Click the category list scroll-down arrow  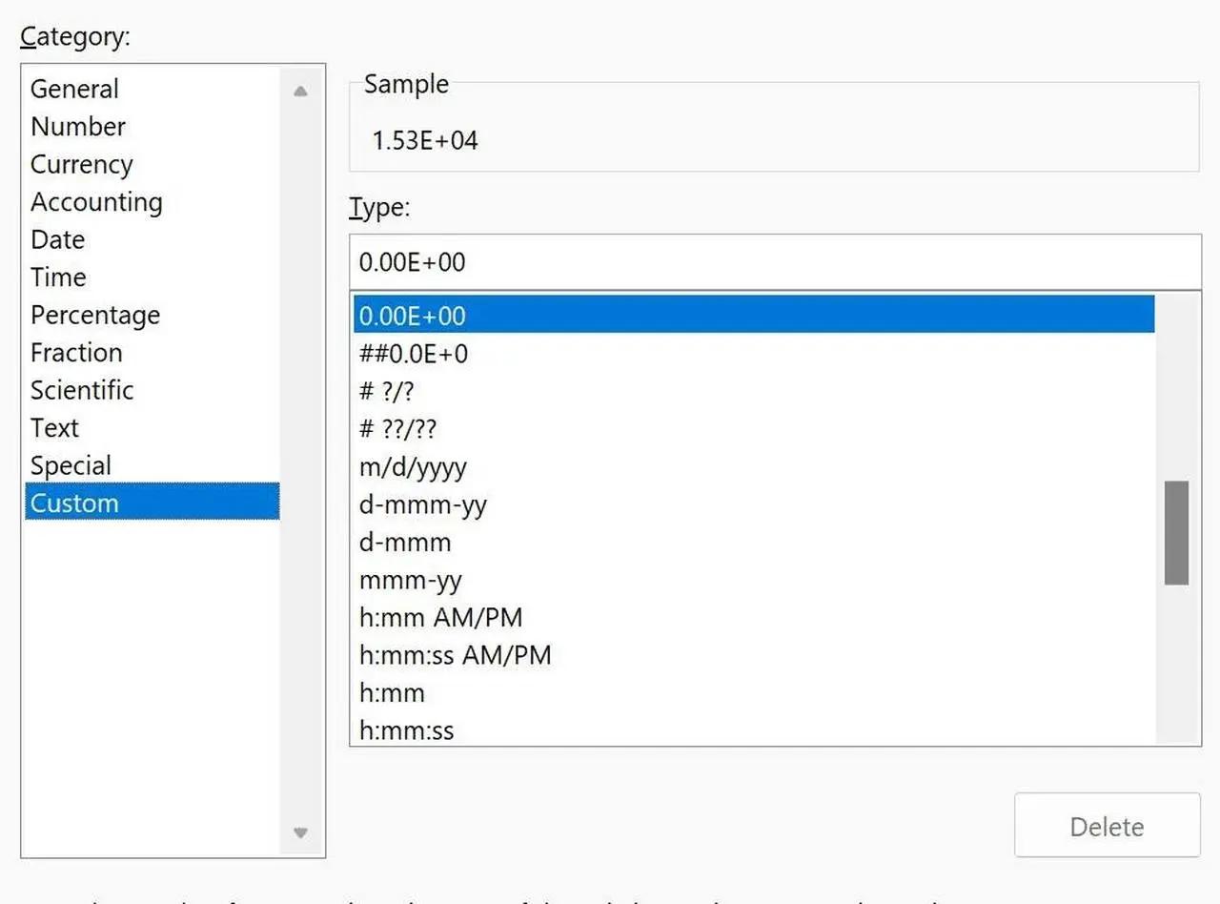coord(300,832)
